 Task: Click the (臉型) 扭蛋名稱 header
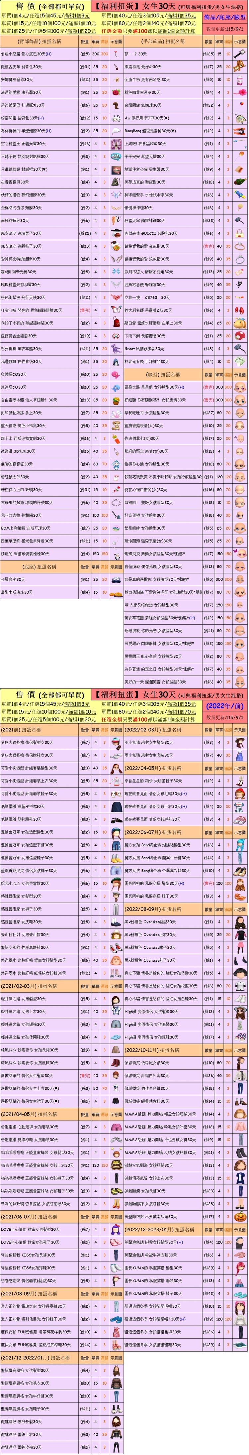[163, 375]
